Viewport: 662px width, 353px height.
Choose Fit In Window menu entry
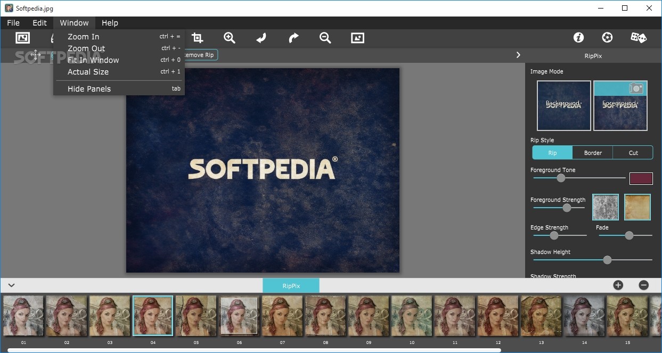[x=119, y=60]
